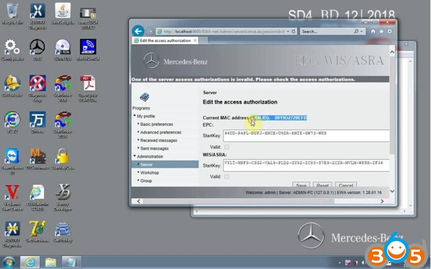The width and height of the screenshot is (431, 269).
Task: Launch the Diagnosis Stop shortcut
Action: [x=37, y=89]
